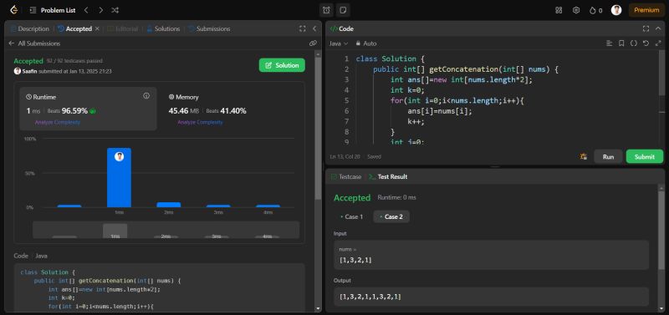This screenshot has width=669, height=315.
Task: Run the code
Action: click(x=608, y=156)
